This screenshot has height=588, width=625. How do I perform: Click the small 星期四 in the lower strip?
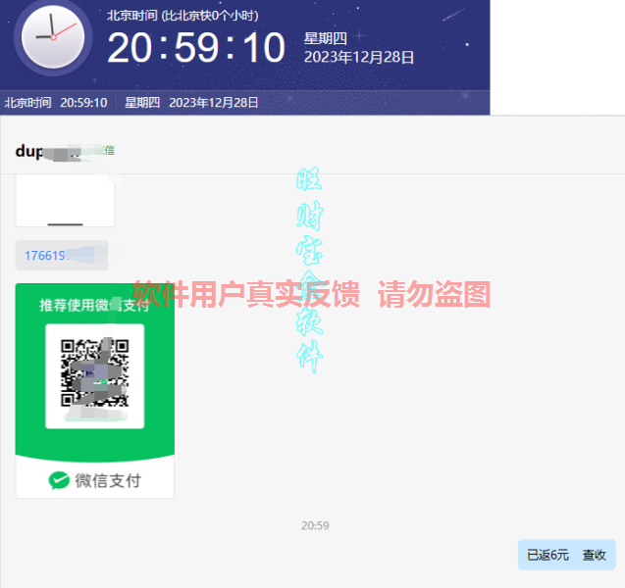pyautogui.click(x=141, y=102)
